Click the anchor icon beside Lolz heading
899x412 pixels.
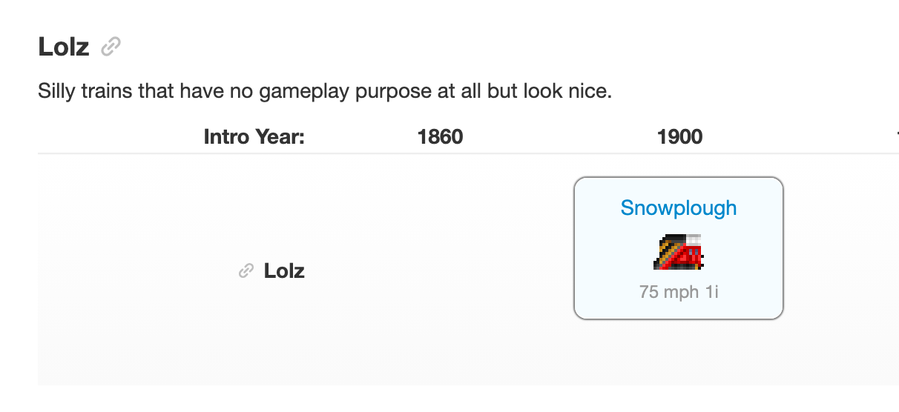pos(111,47)
